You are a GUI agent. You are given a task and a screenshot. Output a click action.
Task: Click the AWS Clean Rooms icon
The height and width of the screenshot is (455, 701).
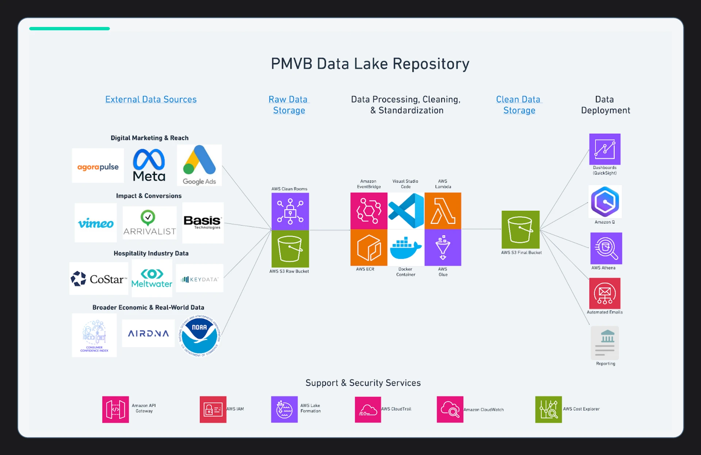(x=290, y=211)
